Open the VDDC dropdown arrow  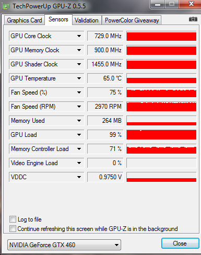[79, 177]
